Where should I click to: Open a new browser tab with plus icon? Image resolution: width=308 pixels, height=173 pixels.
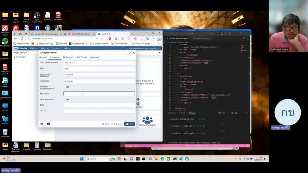[132, 34]
